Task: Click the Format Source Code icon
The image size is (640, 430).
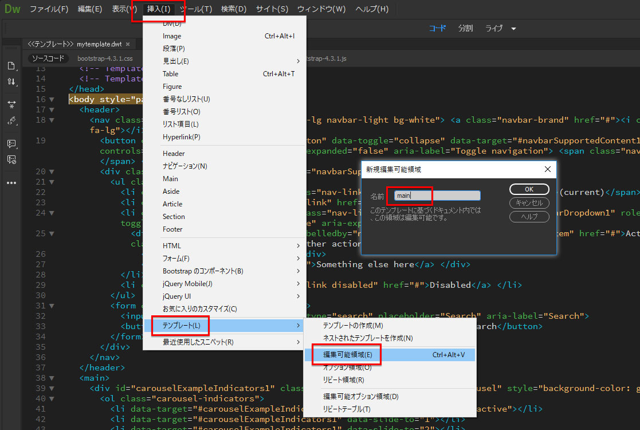Action: [x=11, y=120]
